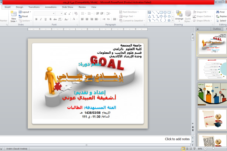This screenshot has width=227, height=151.
Task: Open Line Spacing options
Action: tap(109, 14)
